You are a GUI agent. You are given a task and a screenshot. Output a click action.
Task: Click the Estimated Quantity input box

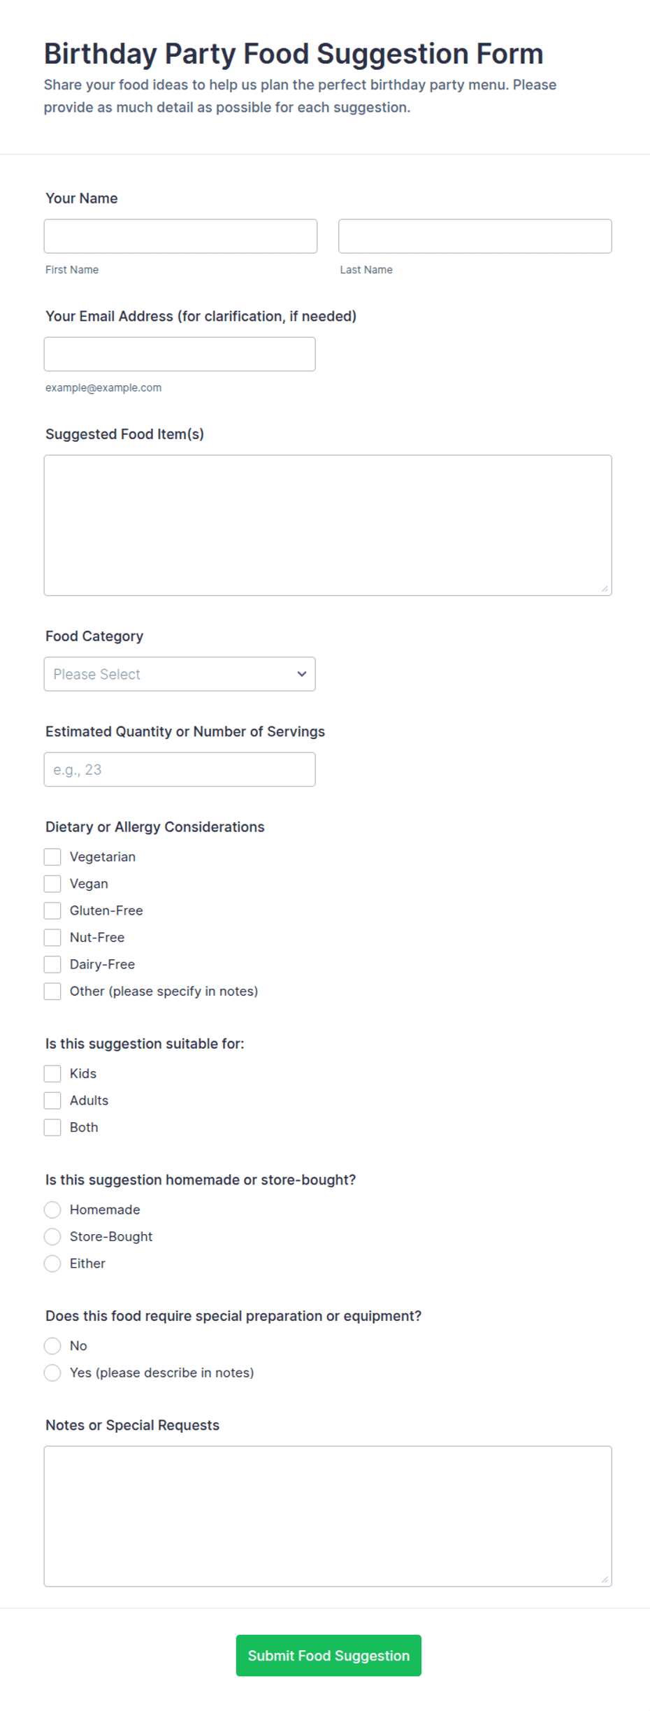(180, 769)
